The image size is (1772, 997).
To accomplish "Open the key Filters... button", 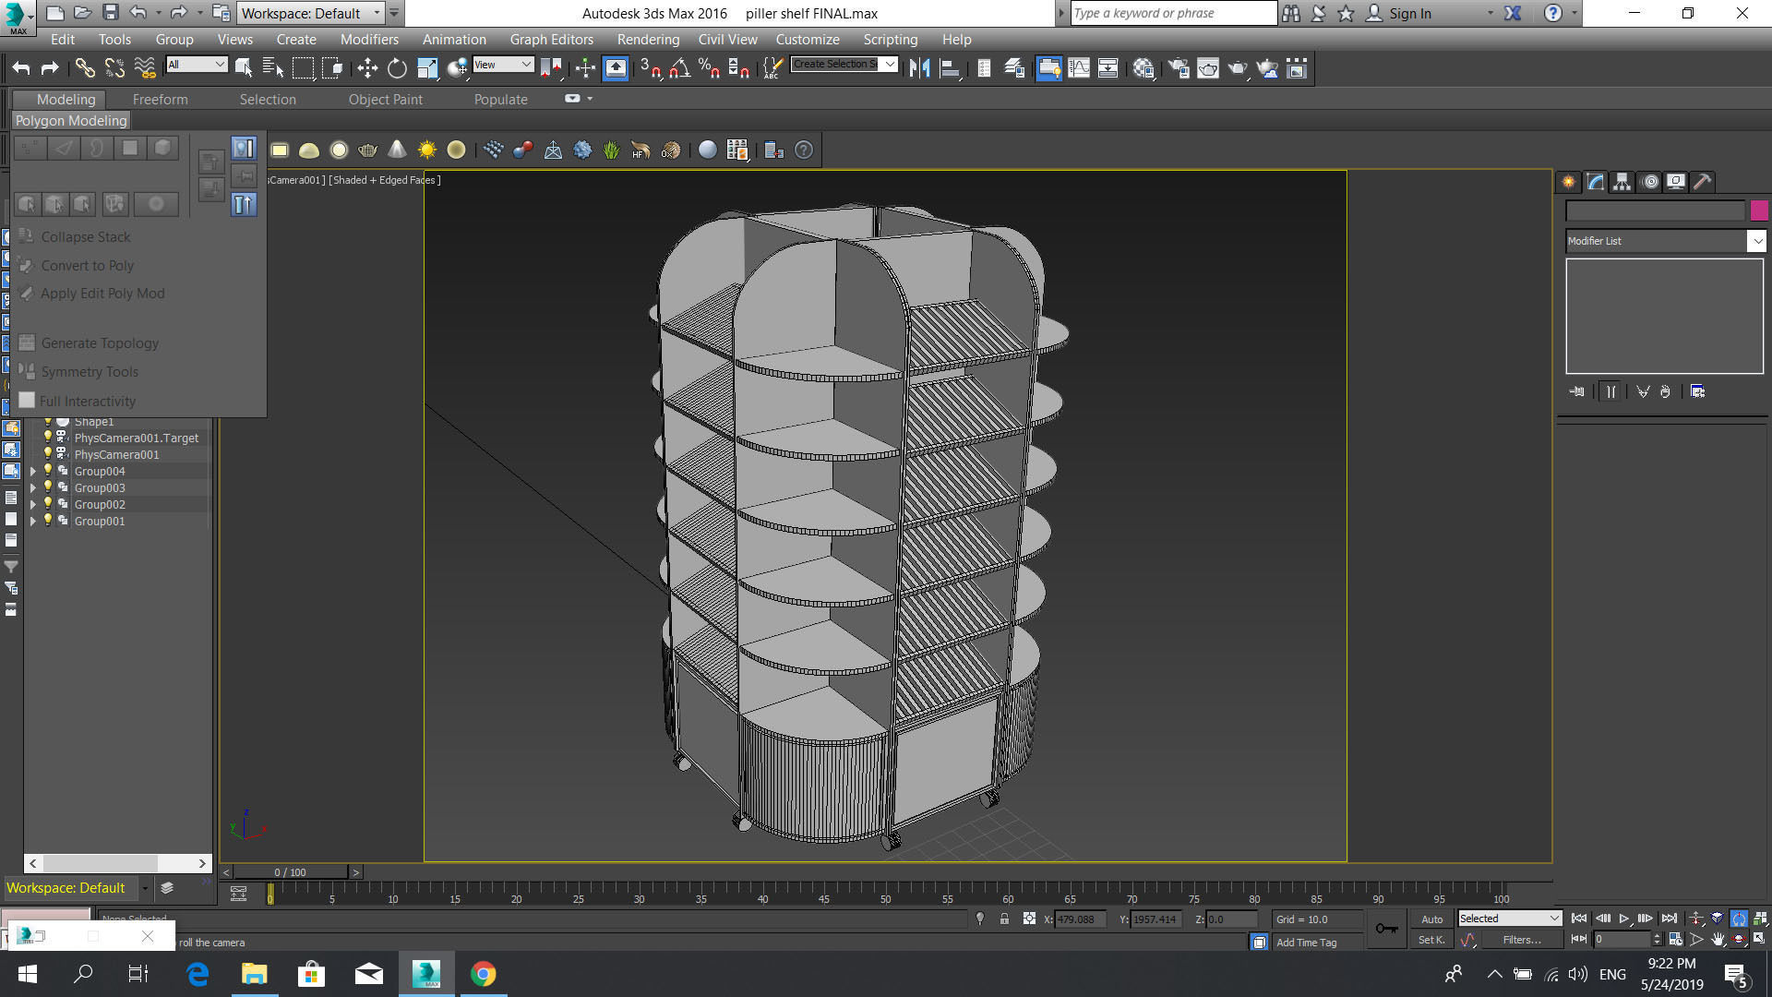I will (x=1521, y=940).
